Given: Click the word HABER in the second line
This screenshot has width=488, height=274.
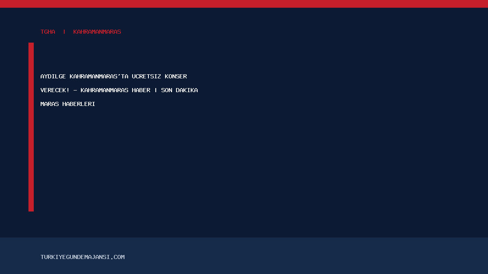Looking at the screenshot, I should pos(141,90).
